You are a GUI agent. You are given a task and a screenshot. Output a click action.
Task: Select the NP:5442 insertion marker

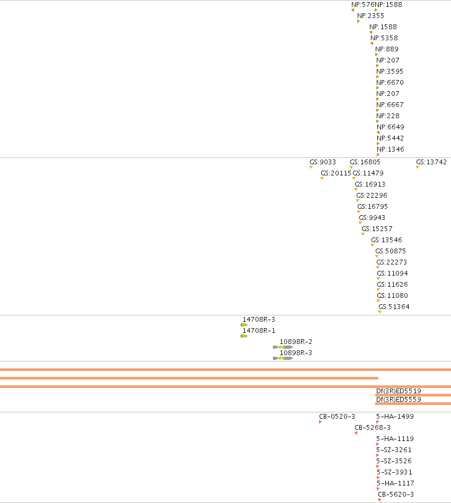click(x=378, y=144)
